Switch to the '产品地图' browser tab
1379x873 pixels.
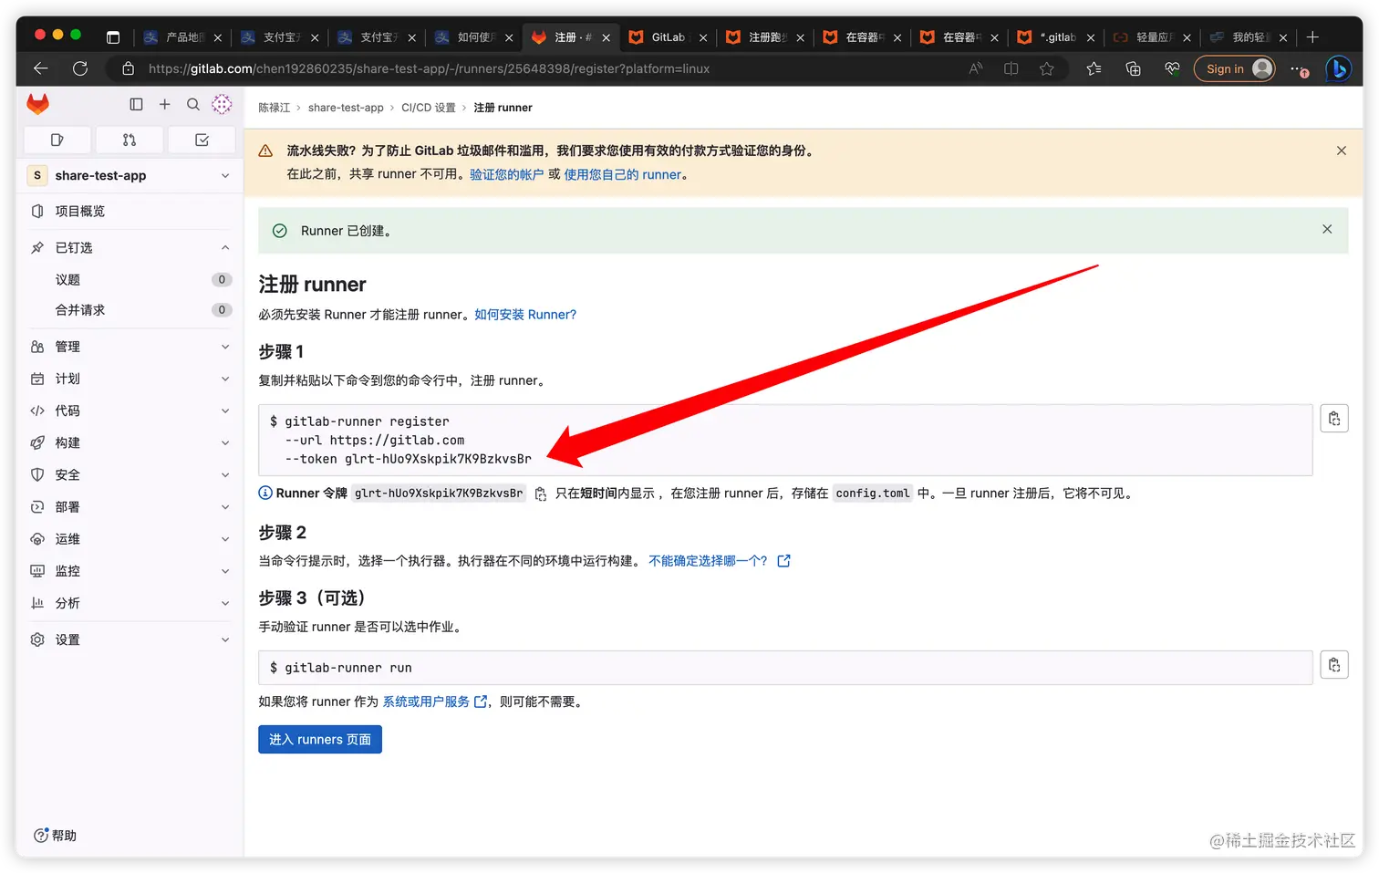coord(181,37)
